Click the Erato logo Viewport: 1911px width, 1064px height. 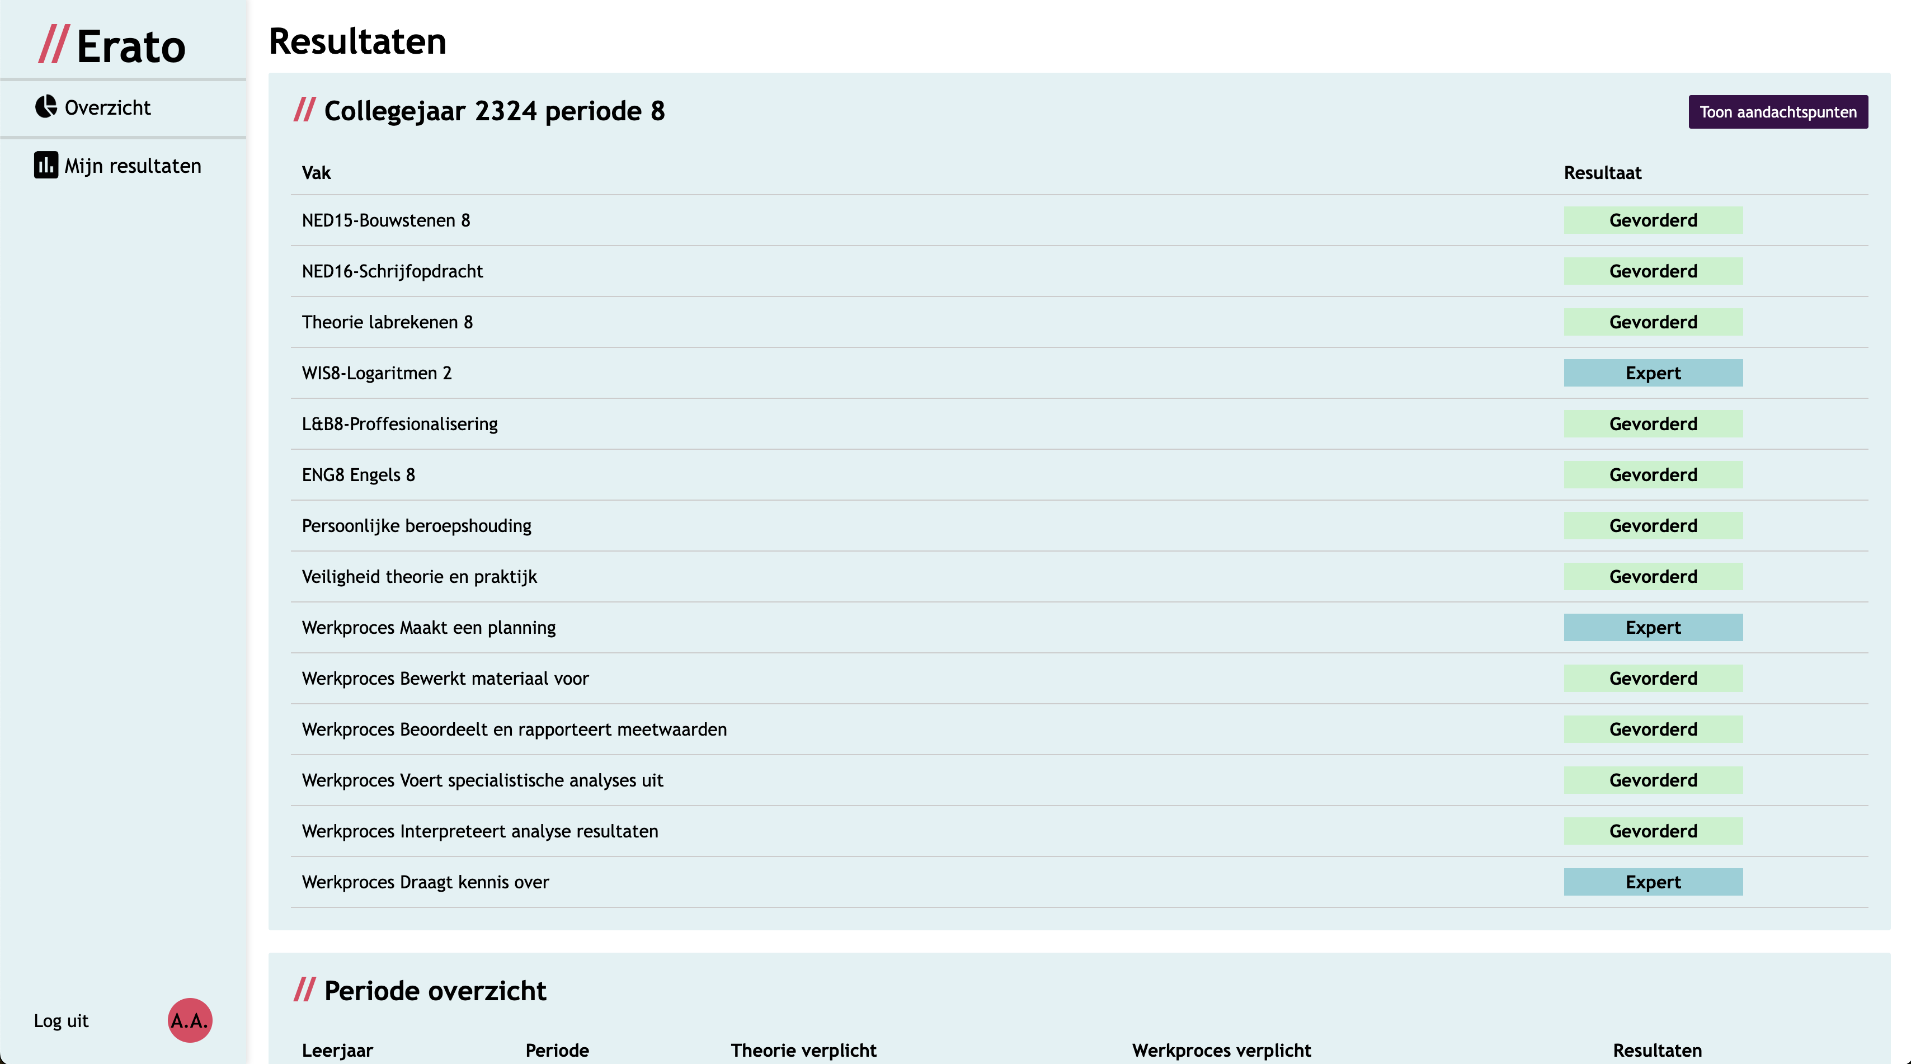[112, 46]
